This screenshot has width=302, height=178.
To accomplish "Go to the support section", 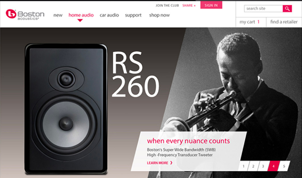I will [x=133, y=15].
